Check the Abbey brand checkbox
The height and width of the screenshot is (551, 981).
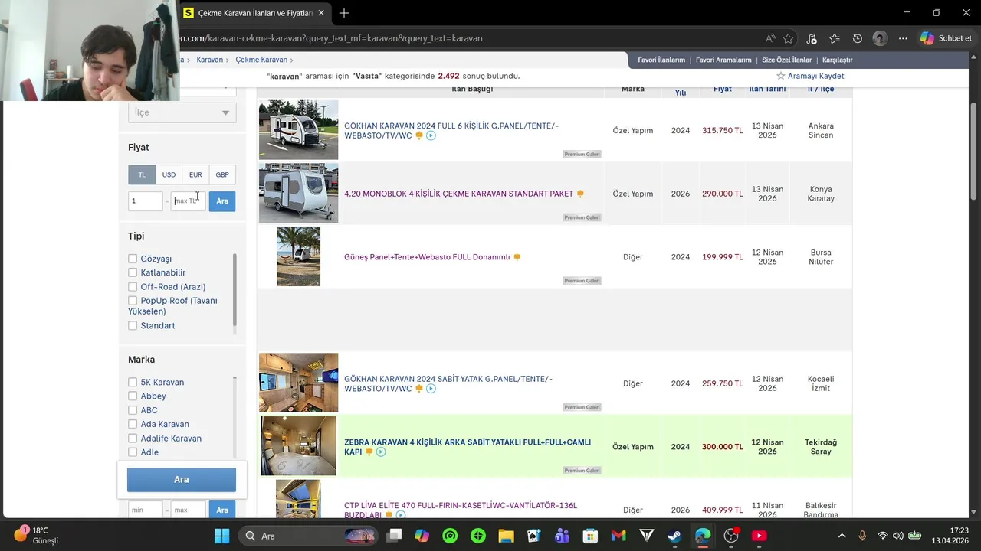coord(133,396)
